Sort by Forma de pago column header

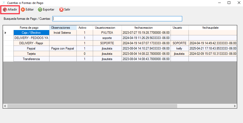(x=31, y=28)
